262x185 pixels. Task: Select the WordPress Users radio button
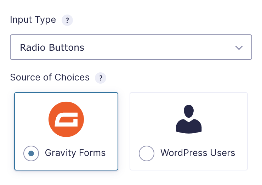(x=147, y=153)
